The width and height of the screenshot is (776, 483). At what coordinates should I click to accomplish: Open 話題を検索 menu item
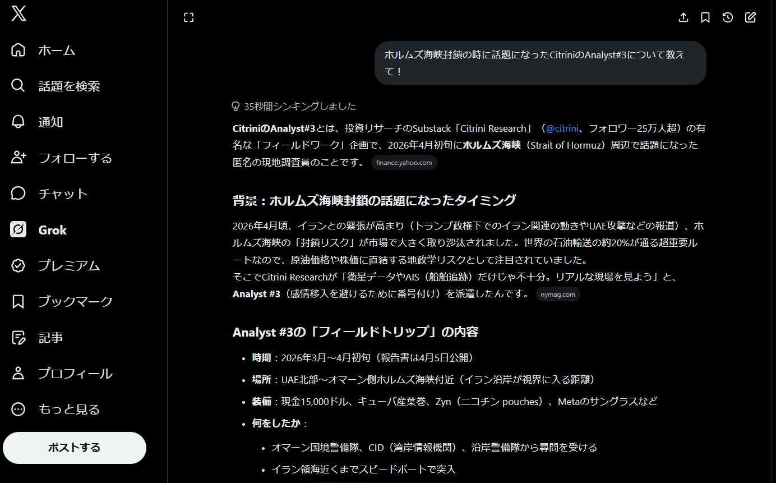click(x=69, y=86)
